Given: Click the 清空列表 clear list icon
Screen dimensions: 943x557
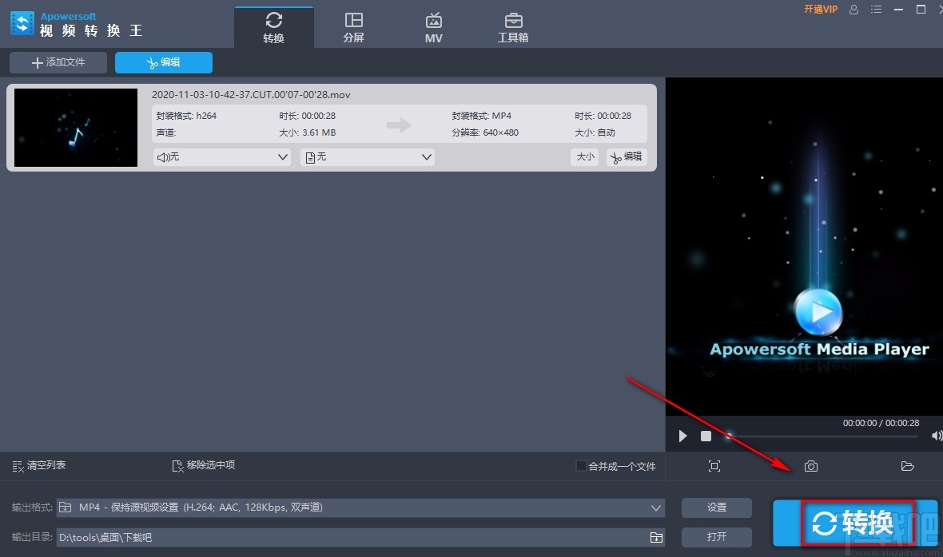Looking at the screenshot, I should click(x=16, y=464).
